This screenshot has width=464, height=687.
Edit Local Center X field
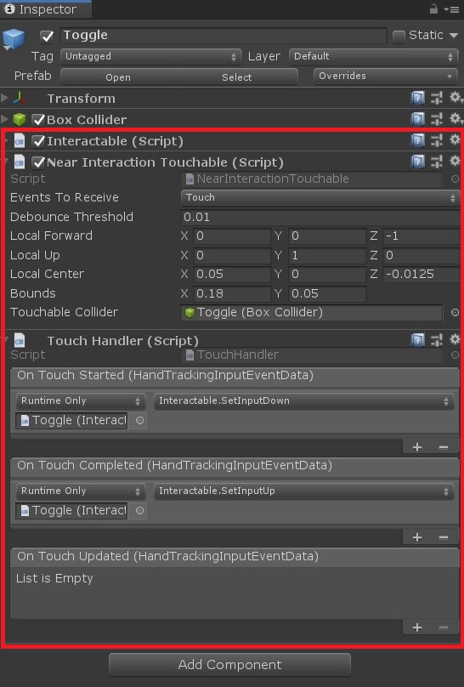click(232, 275)
